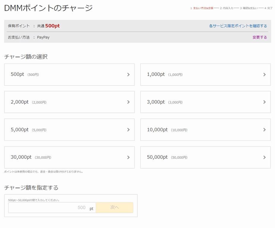Open 各サービス限定ポイントを確認する link
The image size is (275, 228).
(238, 26)
